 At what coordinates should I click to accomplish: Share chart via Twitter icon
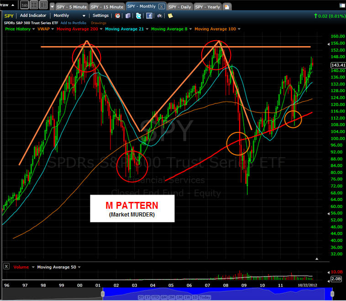tap(139, 16)
